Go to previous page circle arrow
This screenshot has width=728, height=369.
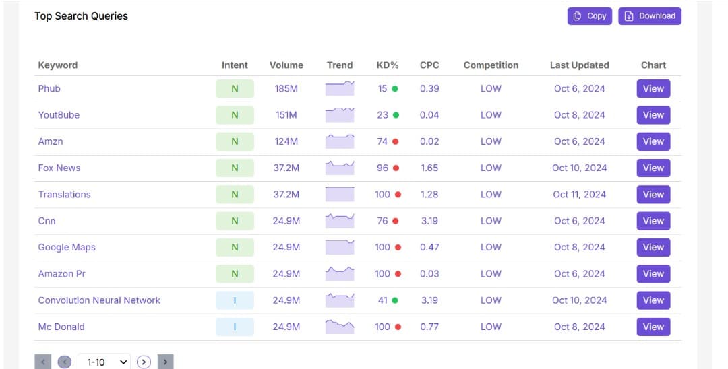point(65,362)
